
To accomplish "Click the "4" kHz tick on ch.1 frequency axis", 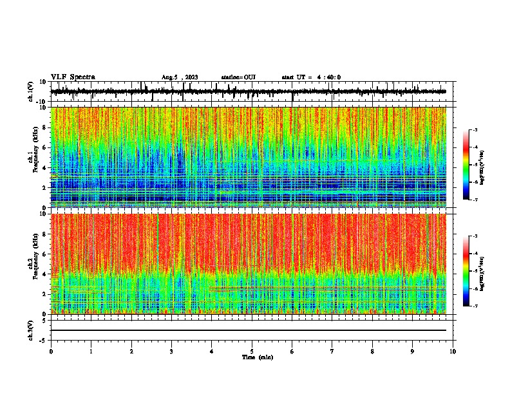I will [44, 168].
